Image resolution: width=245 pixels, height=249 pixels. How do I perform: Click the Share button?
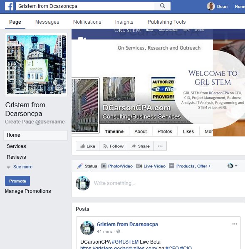[x=141, y=146]
